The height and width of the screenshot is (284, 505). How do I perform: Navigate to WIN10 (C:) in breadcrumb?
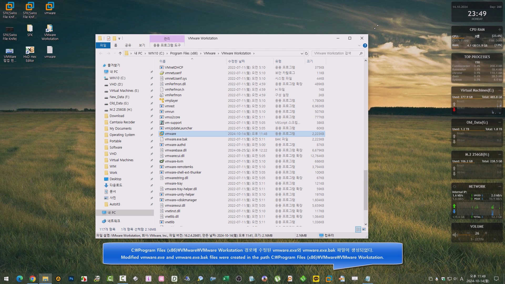pos(156,53)
